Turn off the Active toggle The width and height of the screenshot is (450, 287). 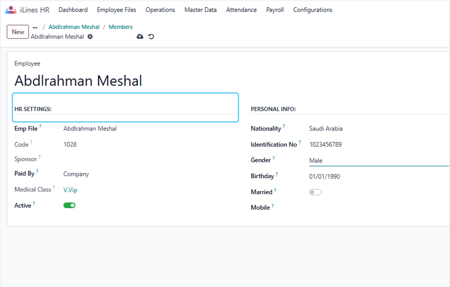(x=69, y=205)
